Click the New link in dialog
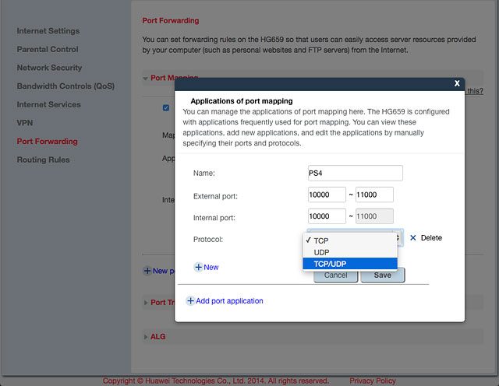Viewport: 499px width, 386px height. [x=211, y=267]
